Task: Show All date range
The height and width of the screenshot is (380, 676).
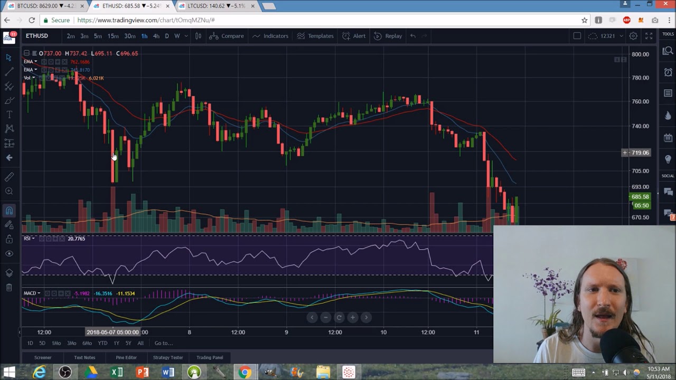Action: coord(140,343)
